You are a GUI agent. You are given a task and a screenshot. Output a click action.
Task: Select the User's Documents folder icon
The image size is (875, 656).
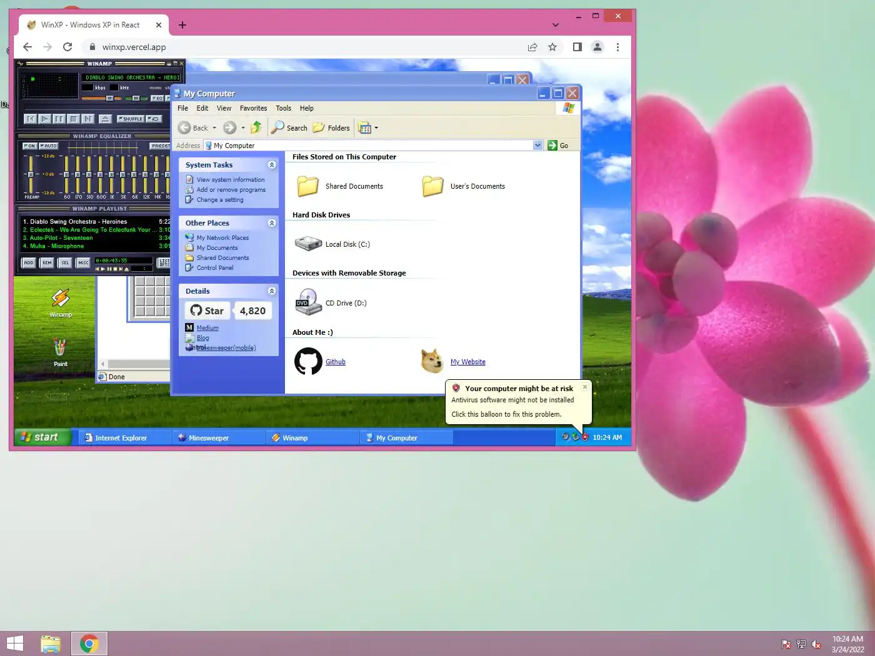[432, 186]
